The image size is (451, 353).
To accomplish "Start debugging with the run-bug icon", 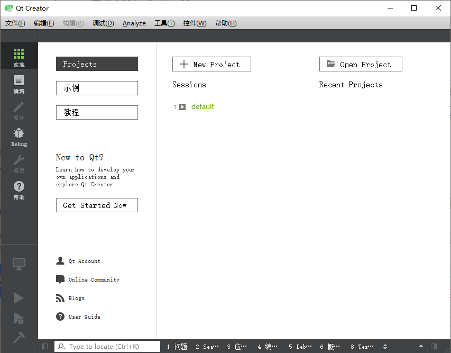I will click(x=19, y=318).
